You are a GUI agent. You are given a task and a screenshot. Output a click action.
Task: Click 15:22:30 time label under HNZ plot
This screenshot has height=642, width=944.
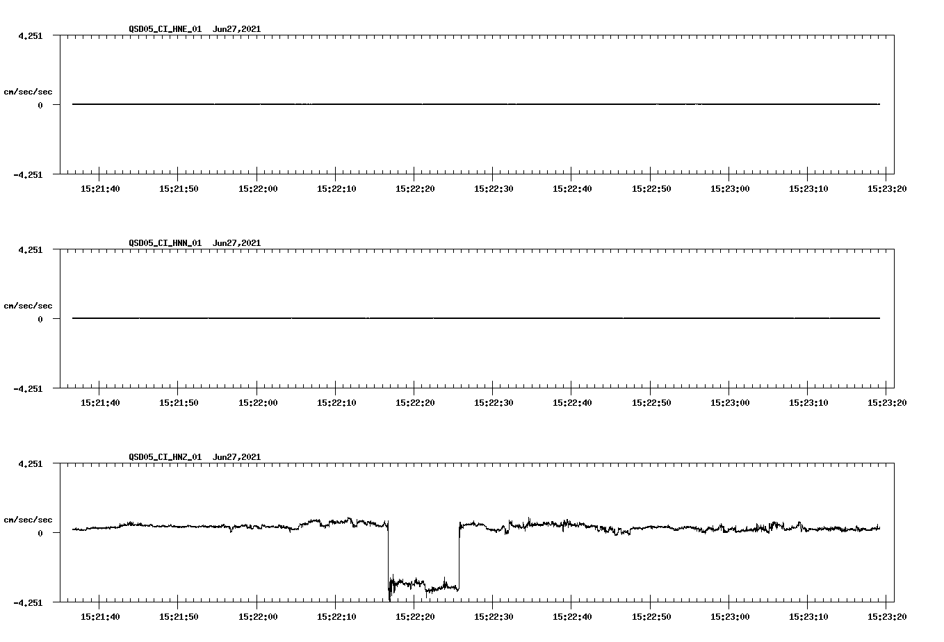(x=494, y=616)
